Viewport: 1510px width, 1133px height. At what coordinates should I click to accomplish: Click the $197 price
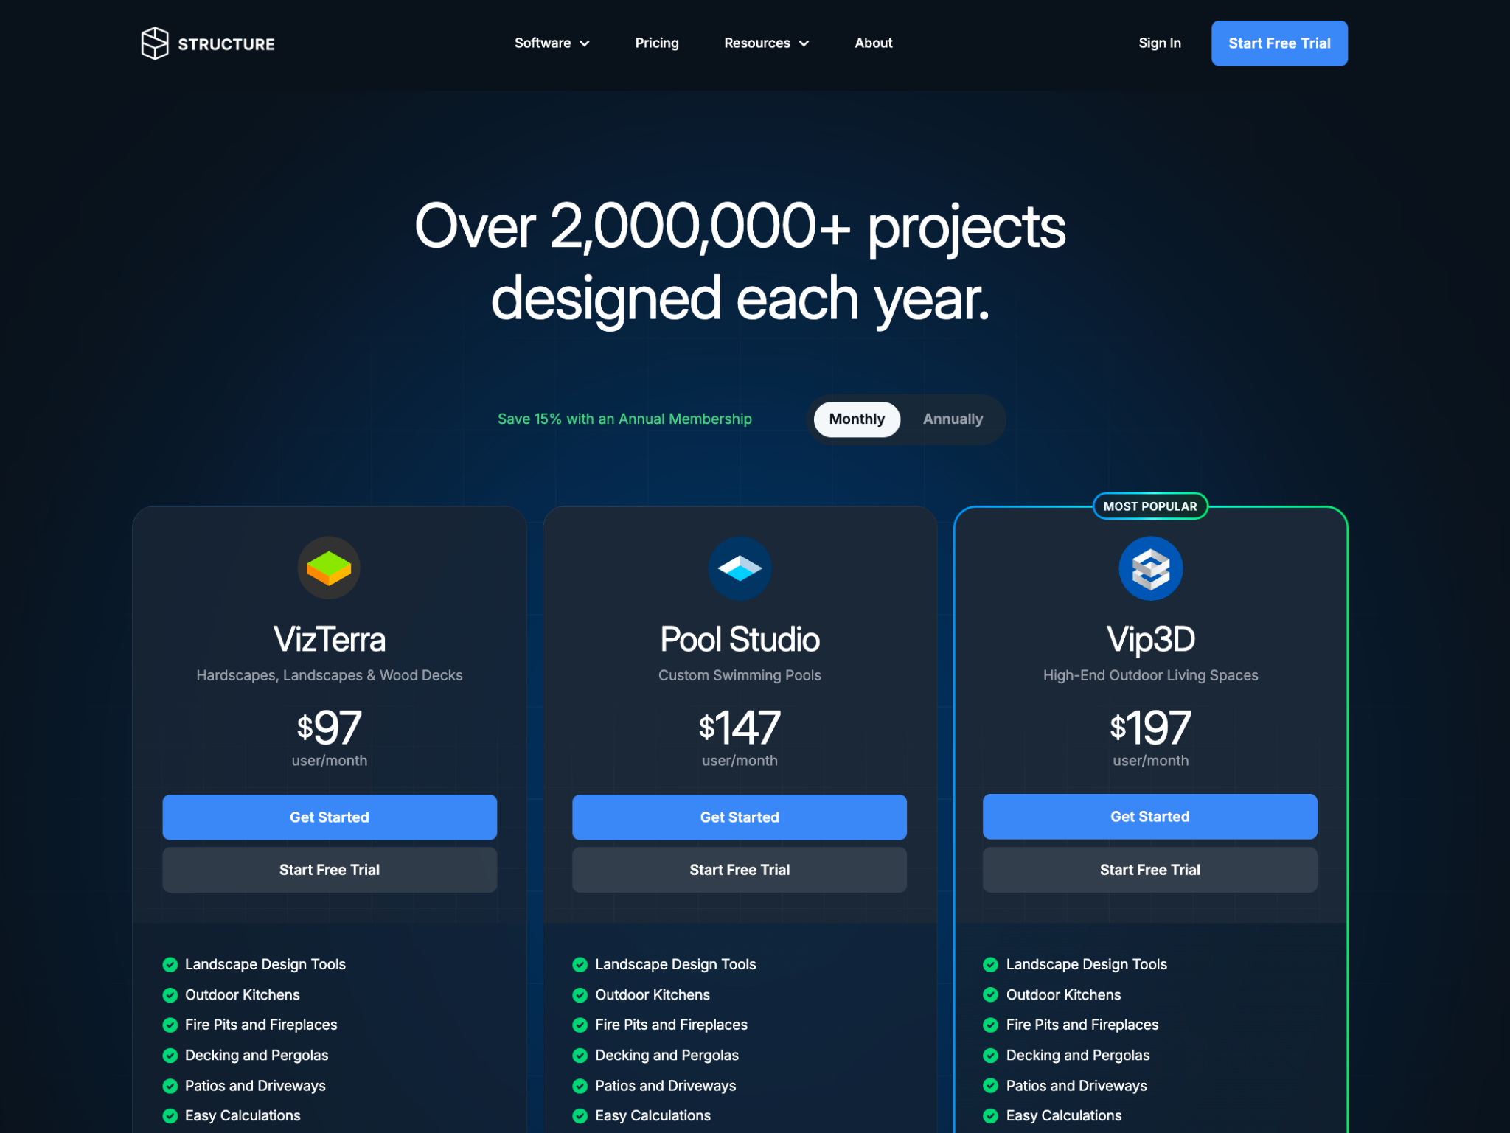[x=1150, y=728]
